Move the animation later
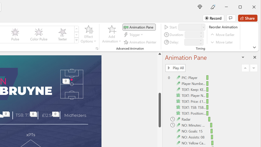This screenshot has height=147, width=261. point(222,42)
